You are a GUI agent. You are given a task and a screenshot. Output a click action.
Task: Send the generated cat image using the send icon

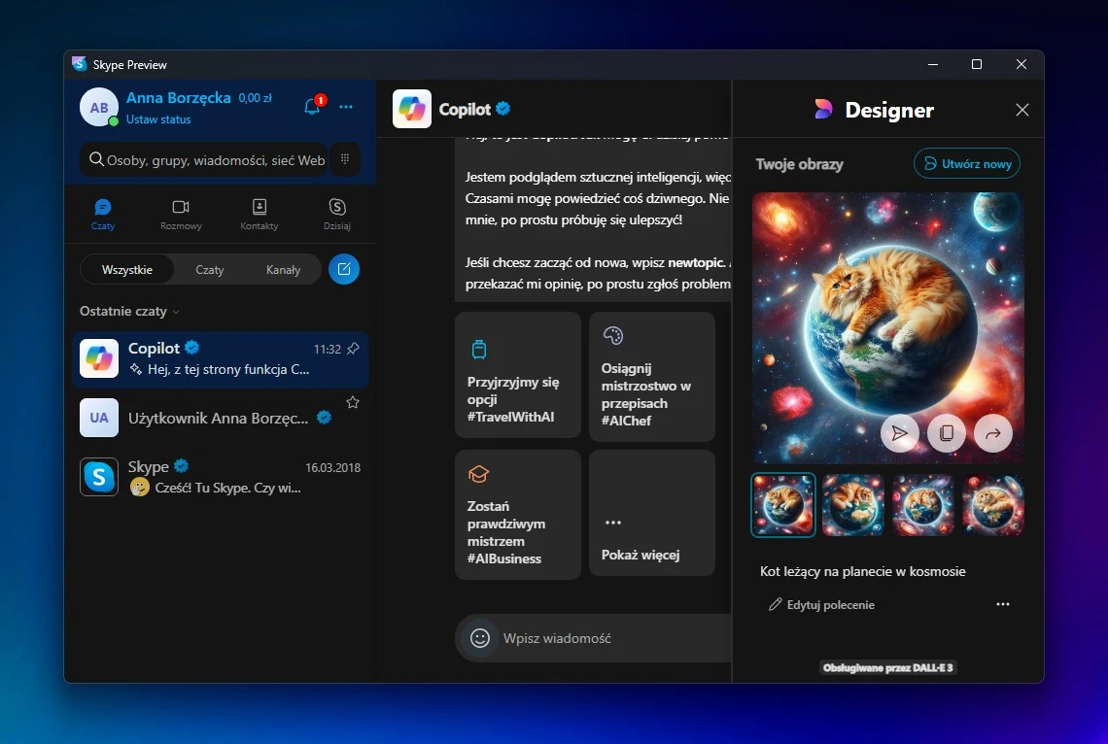pos(899,433)
